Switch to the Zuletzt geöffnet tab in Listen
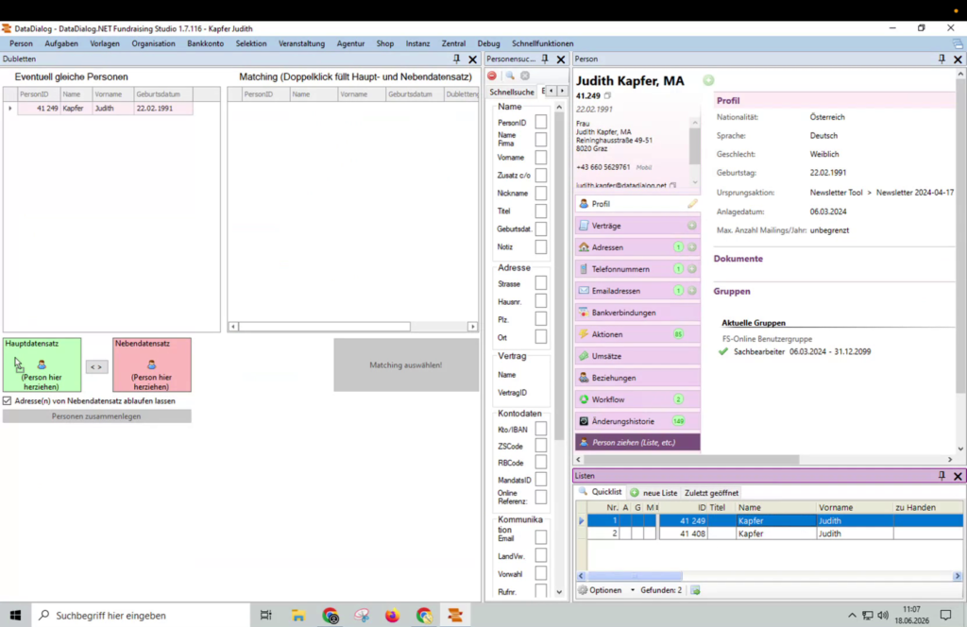The image size is (967, 627). [711, 493]
